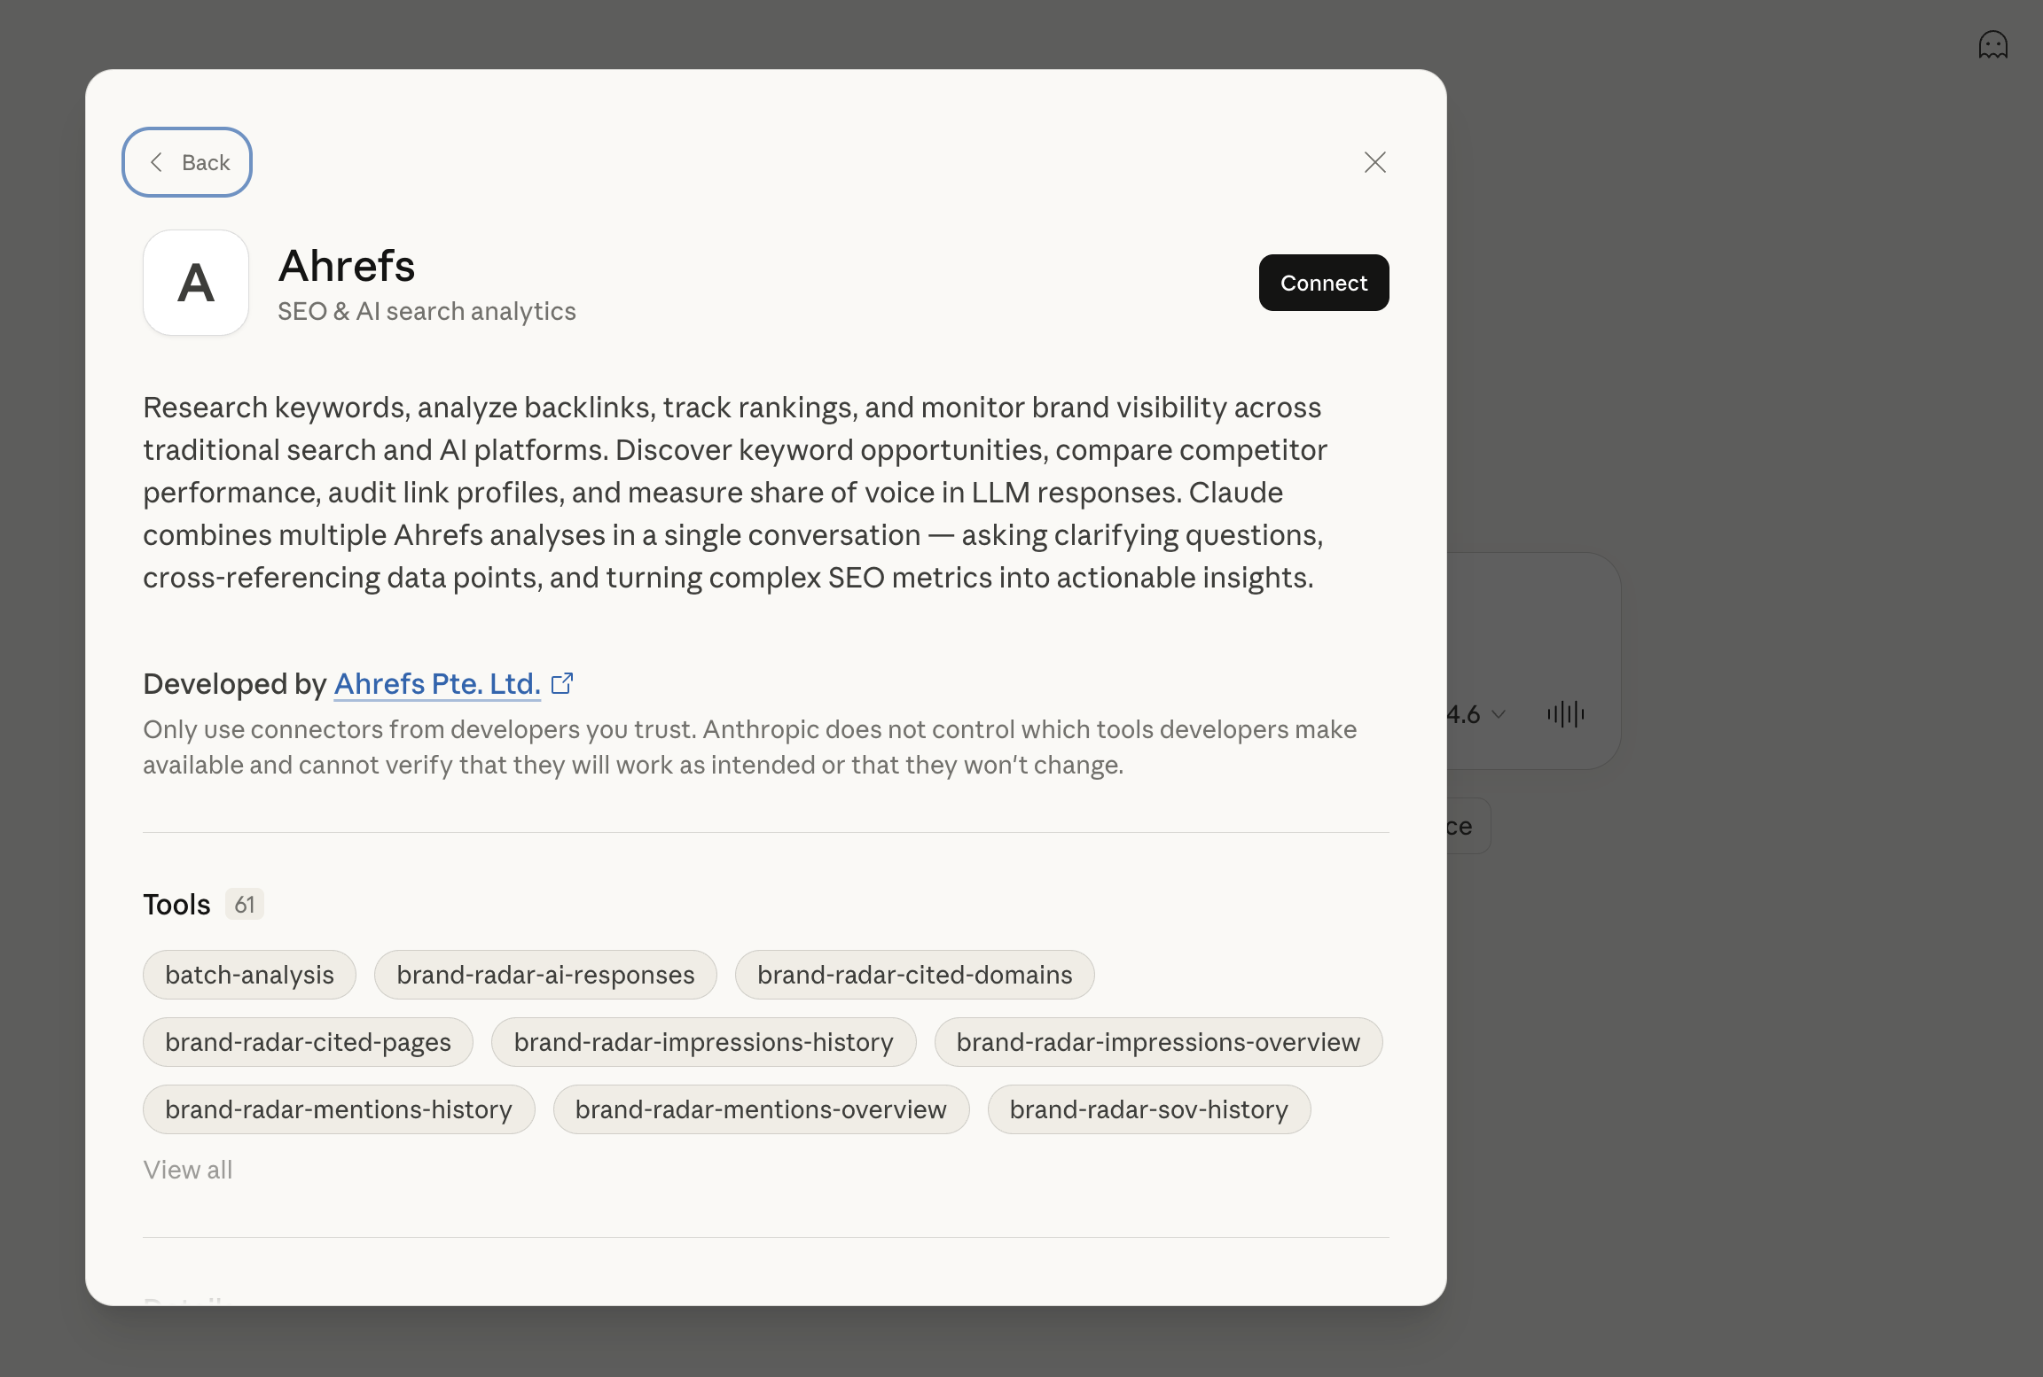Click View all tools
This screenshot has height=1377, width=2043.
188,1170
